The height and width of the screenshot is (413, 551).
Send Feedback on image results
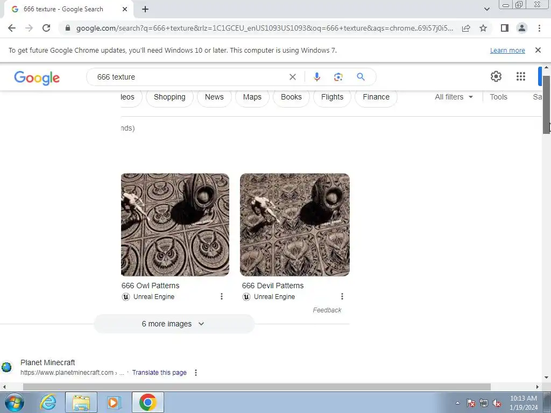click(x=327, y=310)
